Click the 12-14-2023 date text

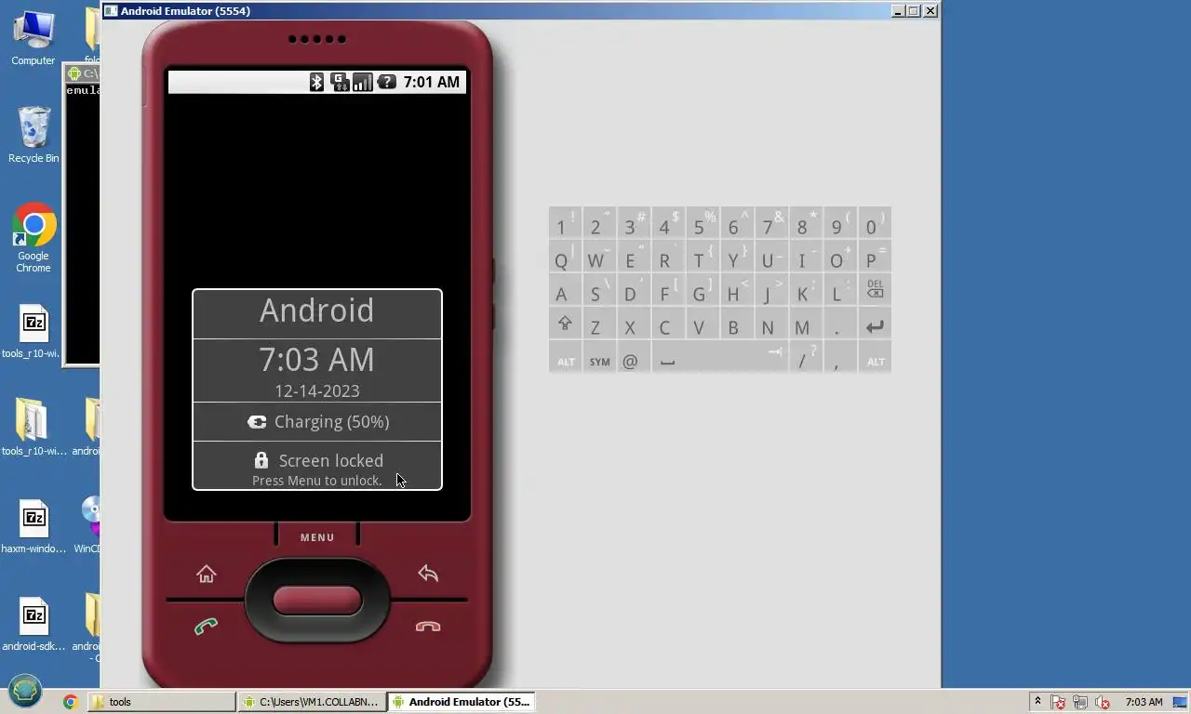tap(316, 391)
